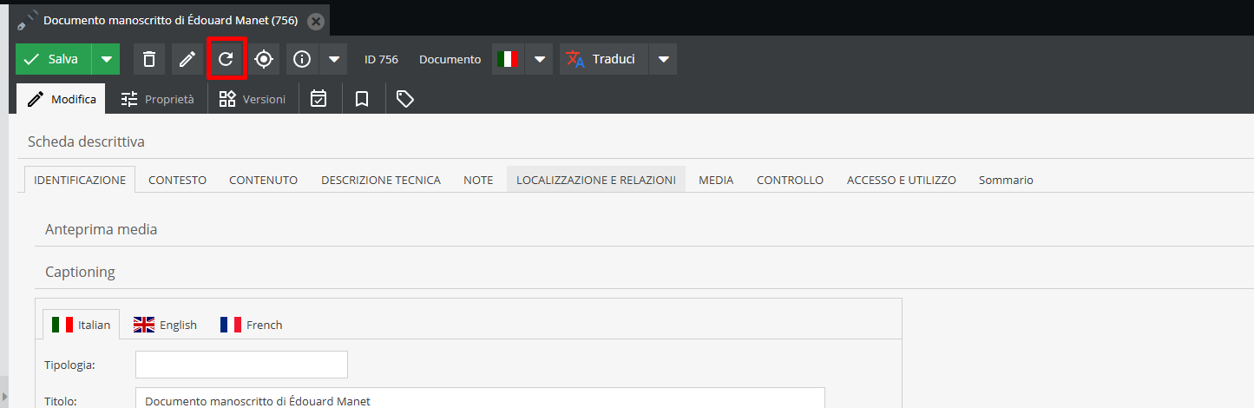Click the Documento type label
Image resolution: width=1254 pixels, height=408 pixels.
pyautogui.click(x=450, y=59)
